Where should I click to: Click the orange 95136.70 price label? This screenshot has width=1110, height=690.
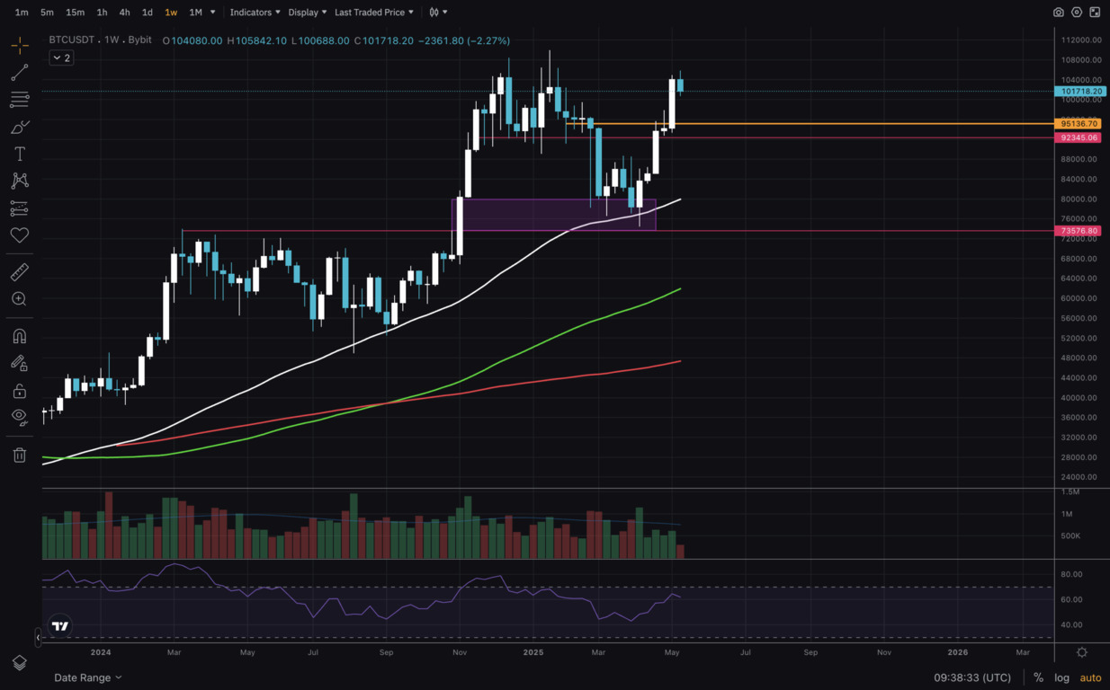click(x=1078, y=124)
